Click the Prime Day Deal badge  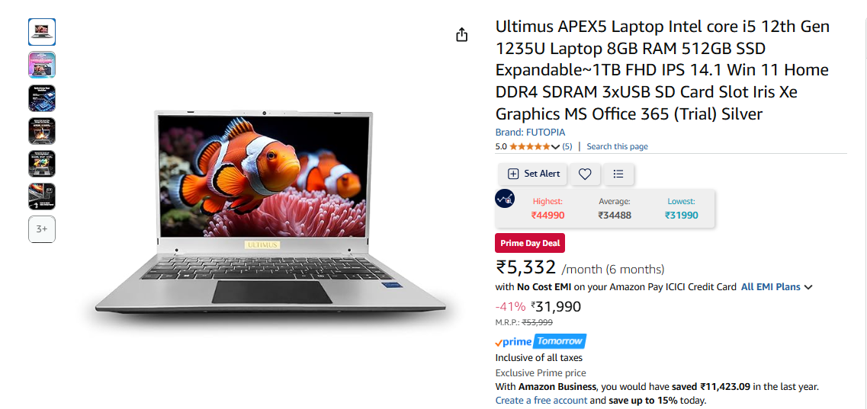coord(530,244)
